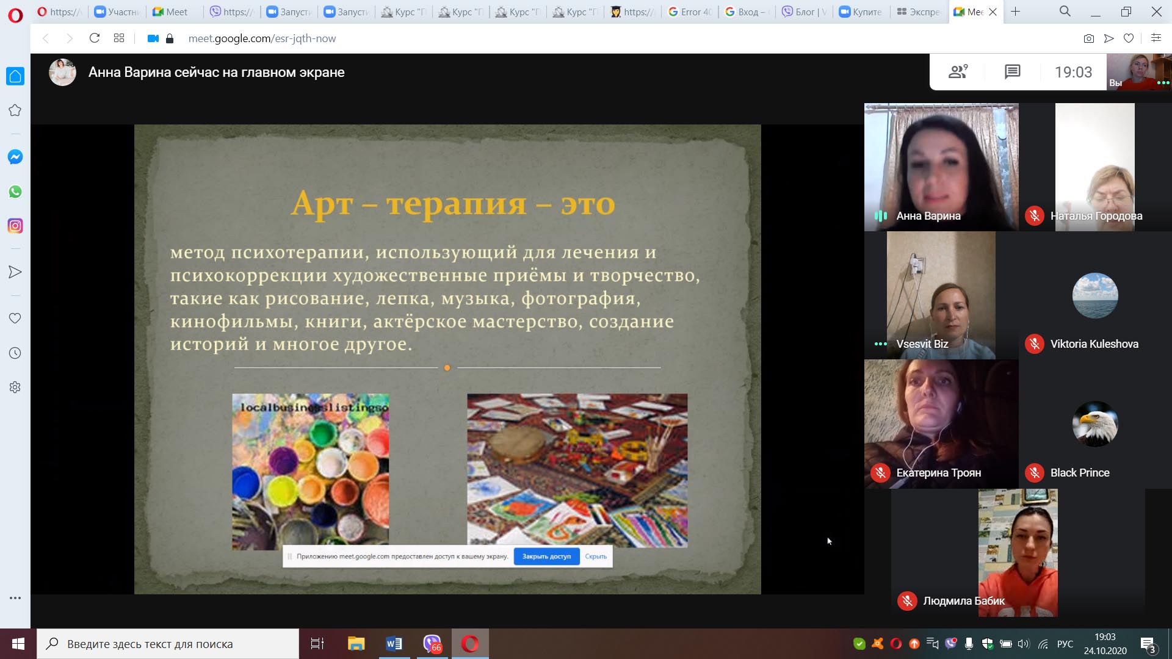Expand options dots on Vsesvit Biz tile

click(880, 344)
